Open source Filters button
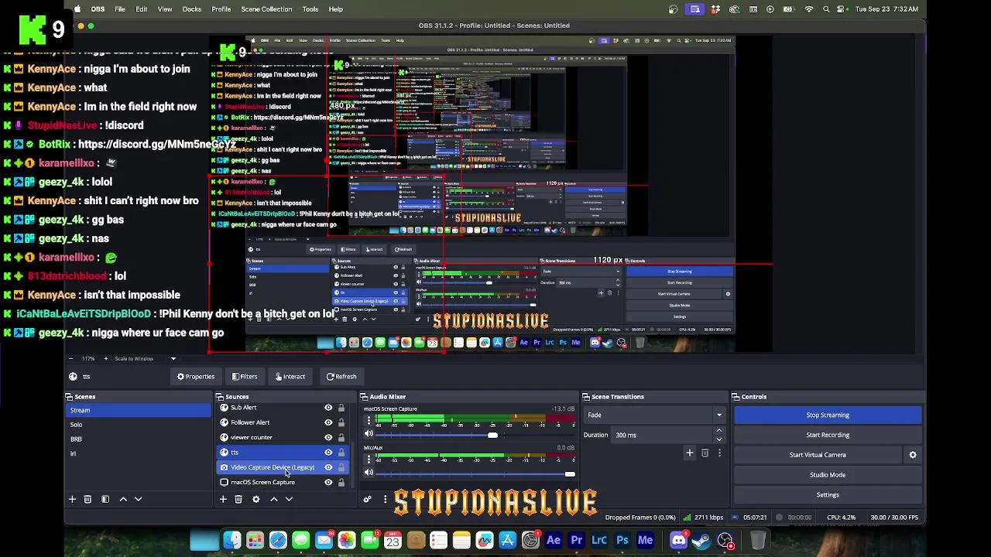 click(x=244, y=377)
